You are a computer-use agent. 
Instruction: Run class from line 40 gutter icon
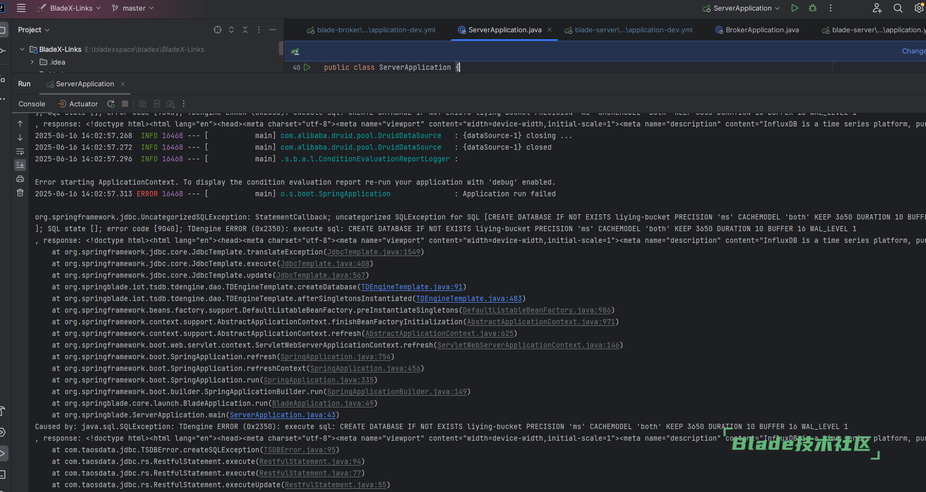pos(307,67)
